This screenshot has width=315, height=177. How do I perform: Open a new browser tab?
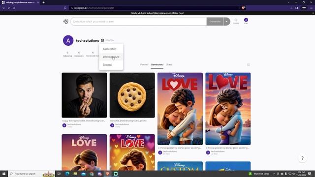click(x=44, y=2)
